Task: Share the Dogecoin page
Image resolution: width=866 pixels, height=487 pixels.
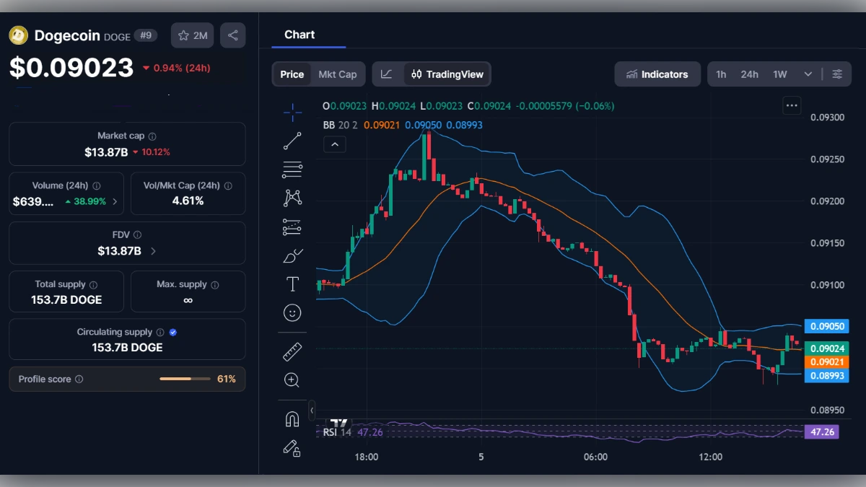Action: tap(232, 35)
